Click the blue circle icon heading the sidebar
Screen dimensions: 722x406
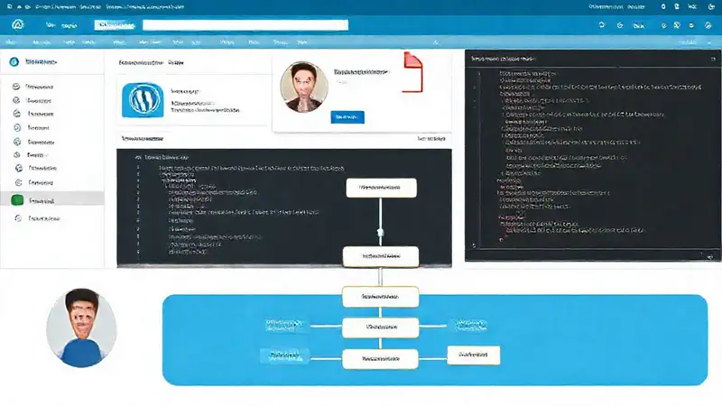point(14,61)
